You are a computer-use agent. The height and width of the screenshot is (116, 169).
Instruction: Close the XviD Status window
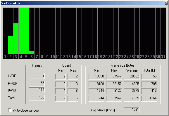[x=166, y=3]
